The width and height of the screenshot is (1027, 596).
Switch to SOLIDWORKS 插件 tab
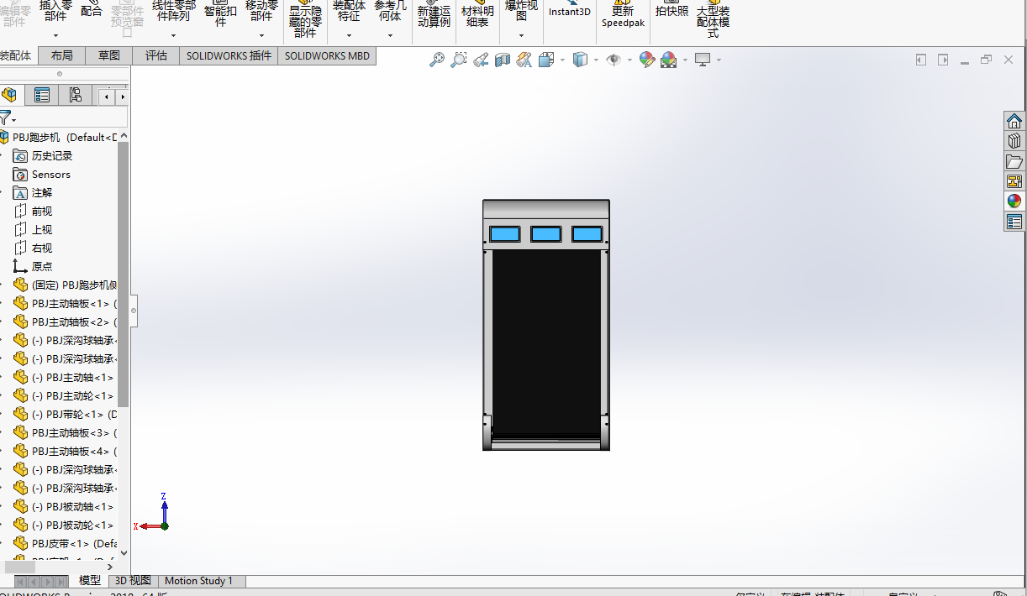tap(229, 55)
